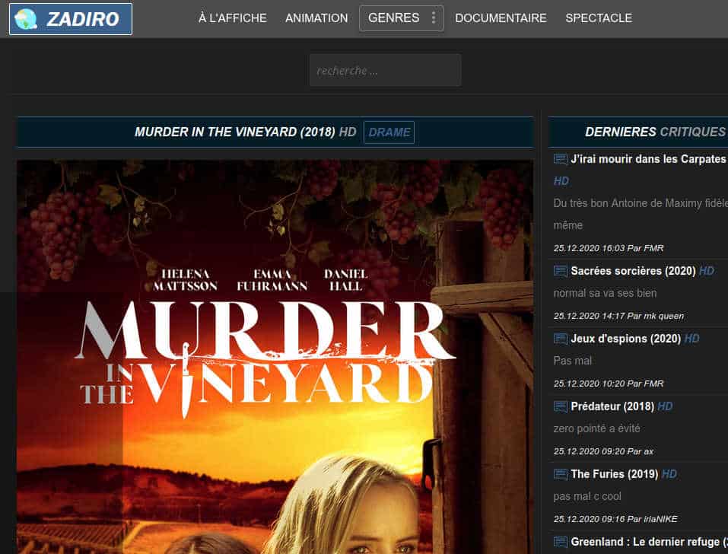Open the SPECTACLE section
Viewport: 728px width, 554px height.
coord(599,18)
